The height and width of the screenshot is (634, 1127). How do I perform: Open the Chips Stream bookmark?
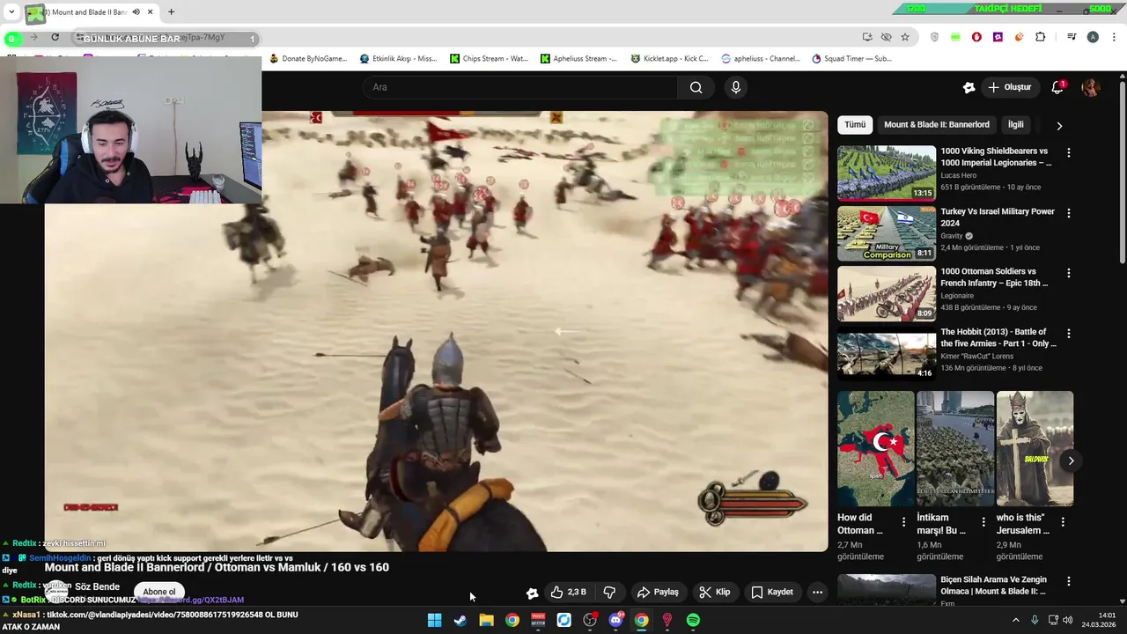489,59
